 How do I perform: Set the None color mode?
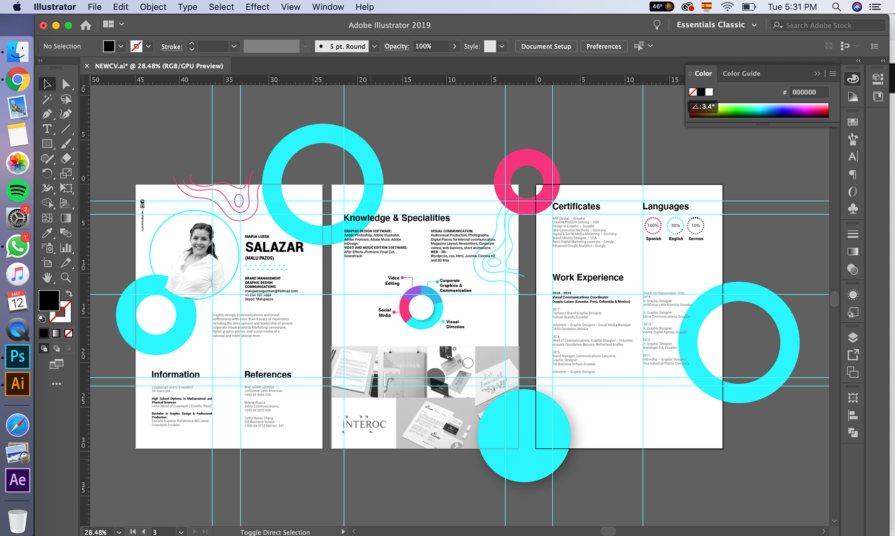coord(69,333)
